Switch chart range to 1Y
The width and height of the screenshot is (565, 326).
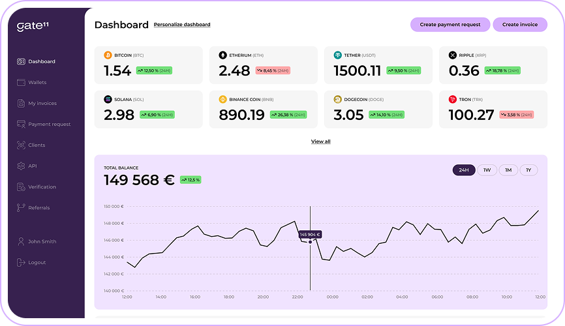tap(528, 170)
